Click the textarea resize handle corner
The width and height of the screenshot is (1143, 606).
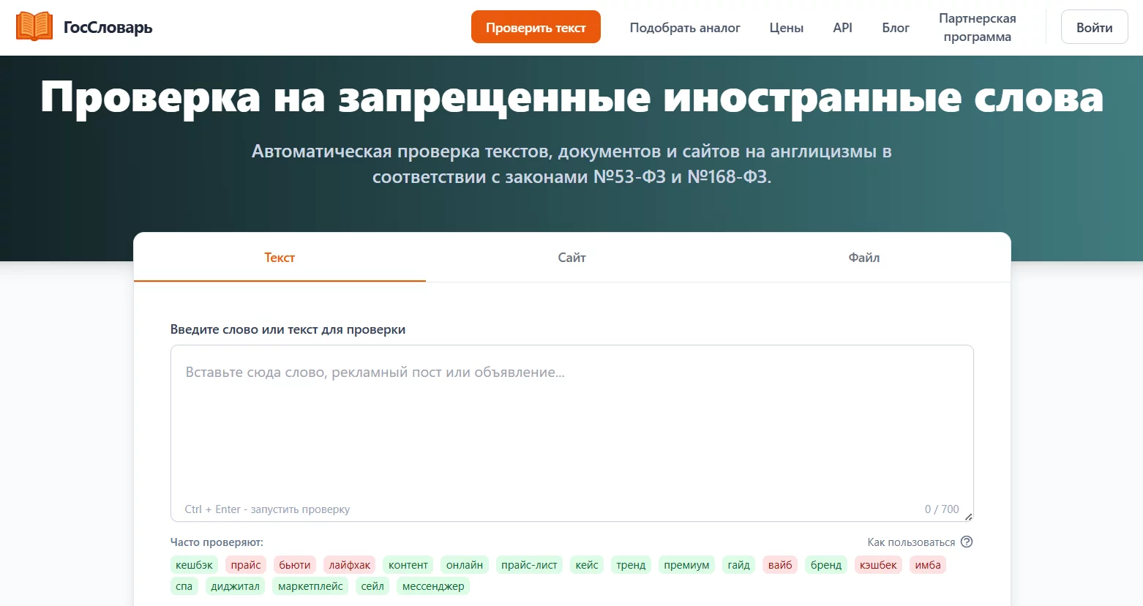968,517
